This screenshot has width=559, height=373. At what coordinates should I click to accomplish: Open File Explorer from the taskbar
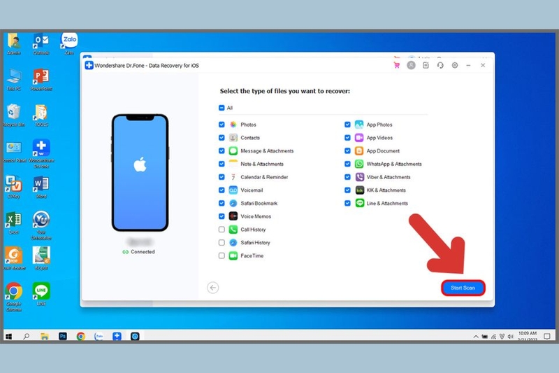tap(45, 336)
